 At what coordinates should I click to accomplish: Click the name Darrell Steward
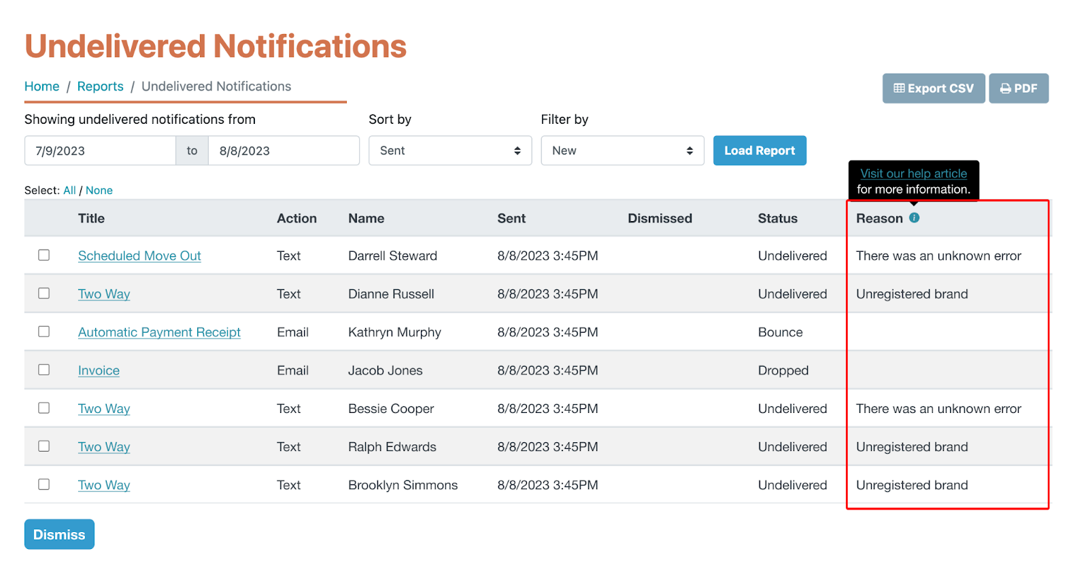click(x=392, y=256)
